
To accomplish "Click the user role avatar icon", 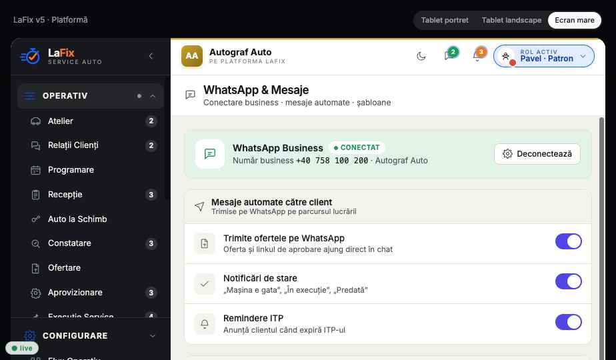I will pos(506,57).
